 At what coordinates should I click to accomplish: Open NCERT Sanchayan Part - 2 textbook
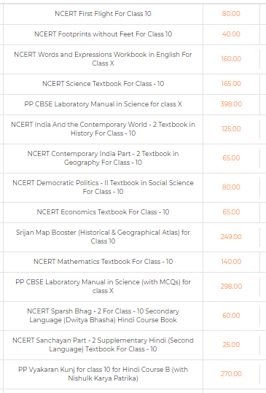103,345
